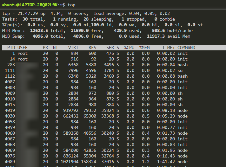Click the typed 'top' command at prompt
This screenshot has height=167, width=226.
coord(72,5)
